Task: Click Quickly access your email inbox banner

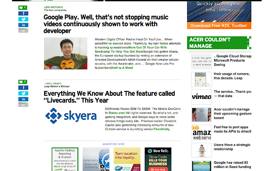Action: [219, 11]
